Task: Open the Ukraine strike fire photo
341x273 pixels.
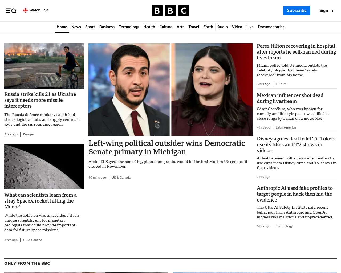Action: [44, 66]
